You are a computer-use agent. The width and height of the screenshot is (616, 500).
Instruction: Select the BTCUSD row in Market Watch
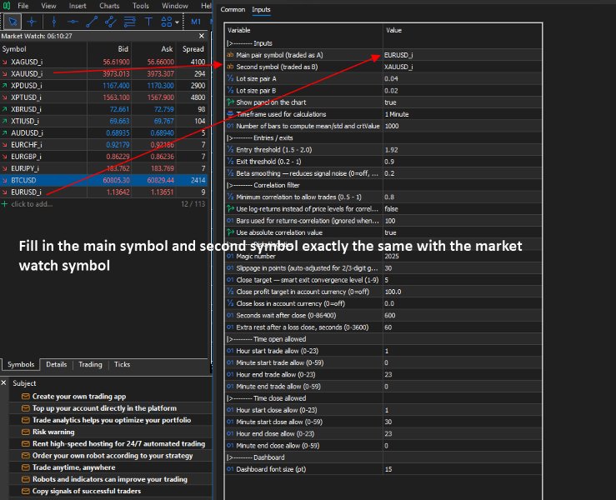103,180
